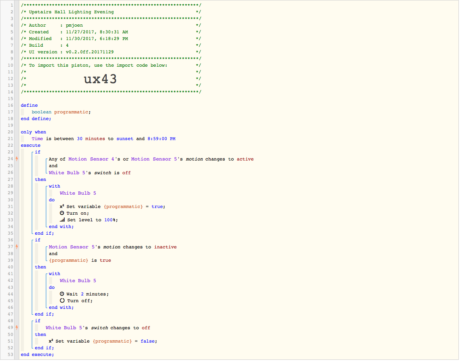Click 'White Bulb 5' device on line 29
The width and height of the screenshot is (462, 363).
78,194
